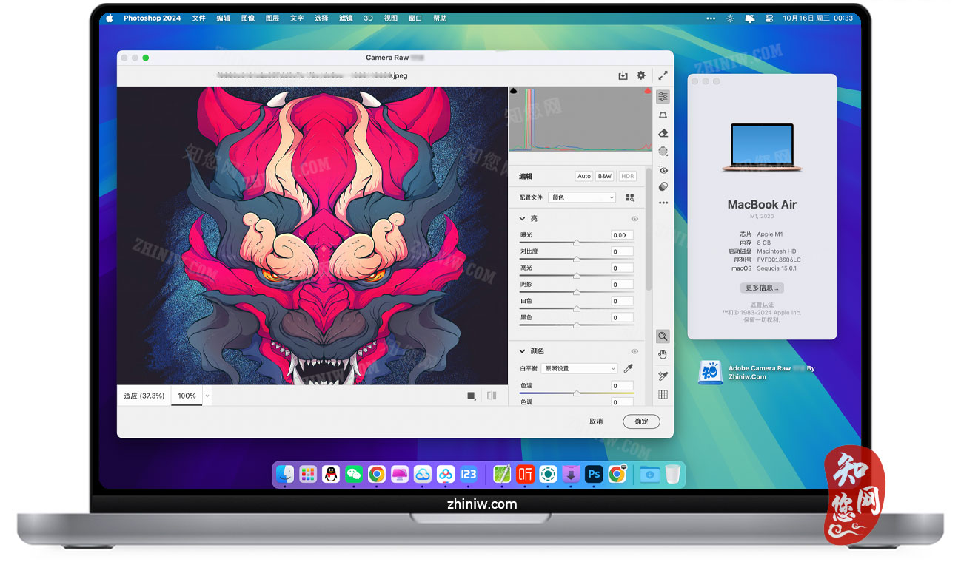The image size is (961, 576).
Task: Select the Color Sampler eyedropper tool
Action: point(663,376)
